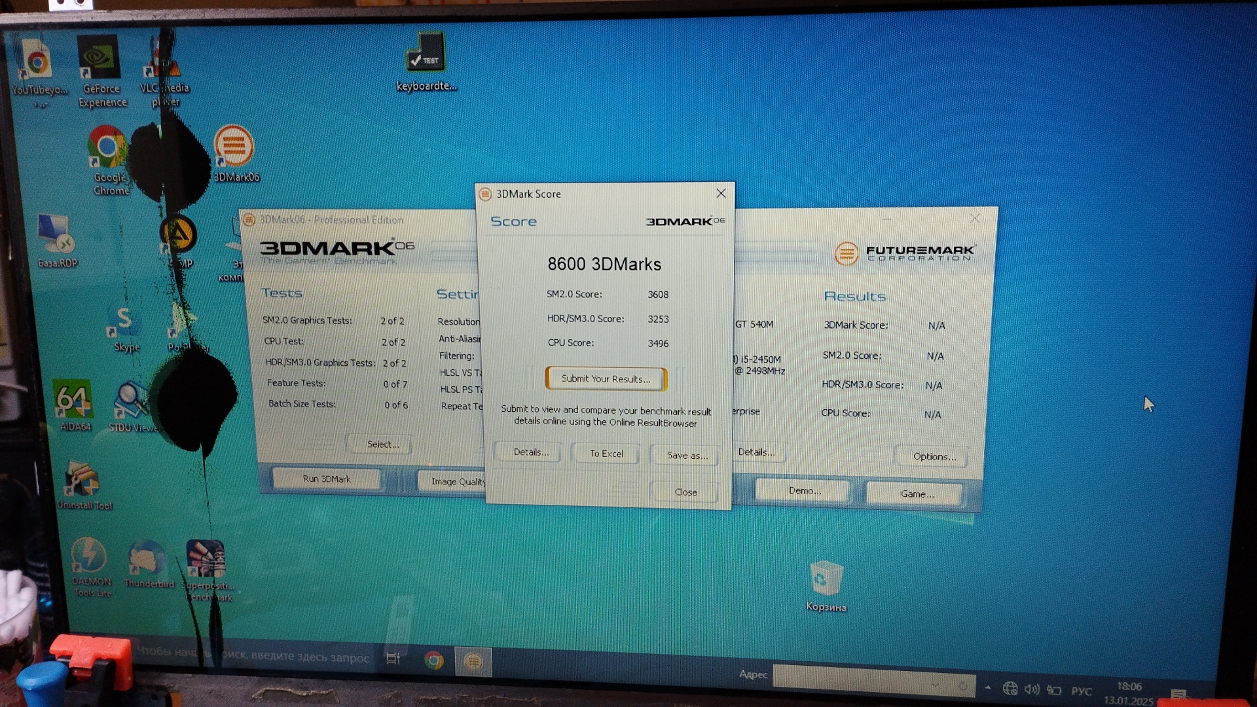
Task: Launch Skype from the desktop
Action: coord(125,329)
